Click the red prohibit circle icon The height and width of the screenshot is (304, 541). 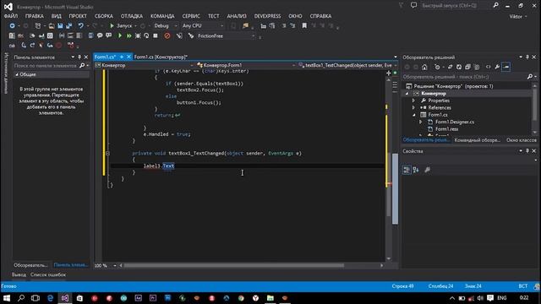click(x=167, y=35)
